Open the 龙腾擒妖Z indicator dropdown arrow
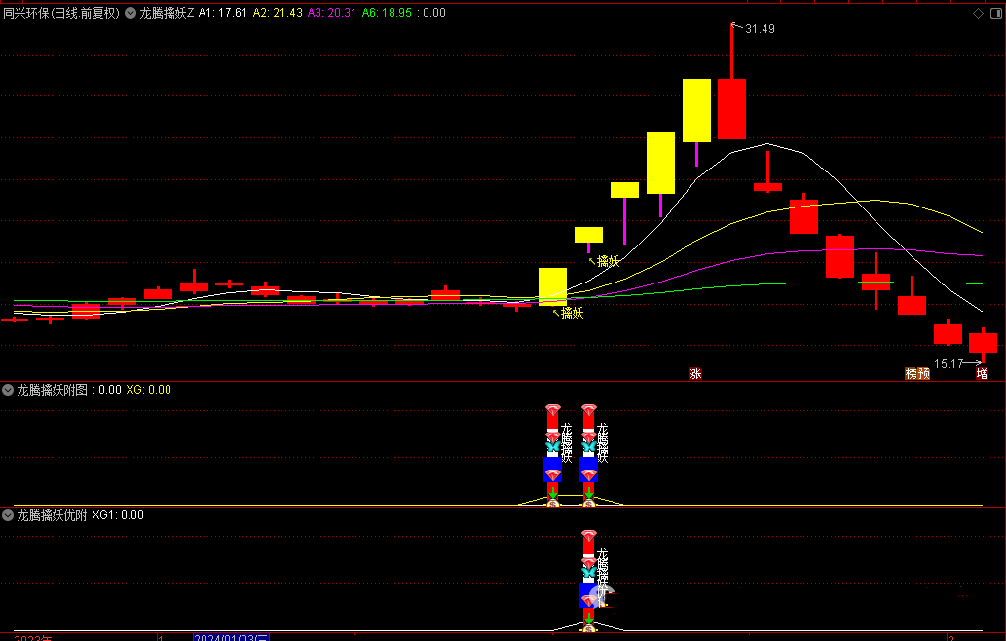 pyautogui.click(x=130, y=13)
